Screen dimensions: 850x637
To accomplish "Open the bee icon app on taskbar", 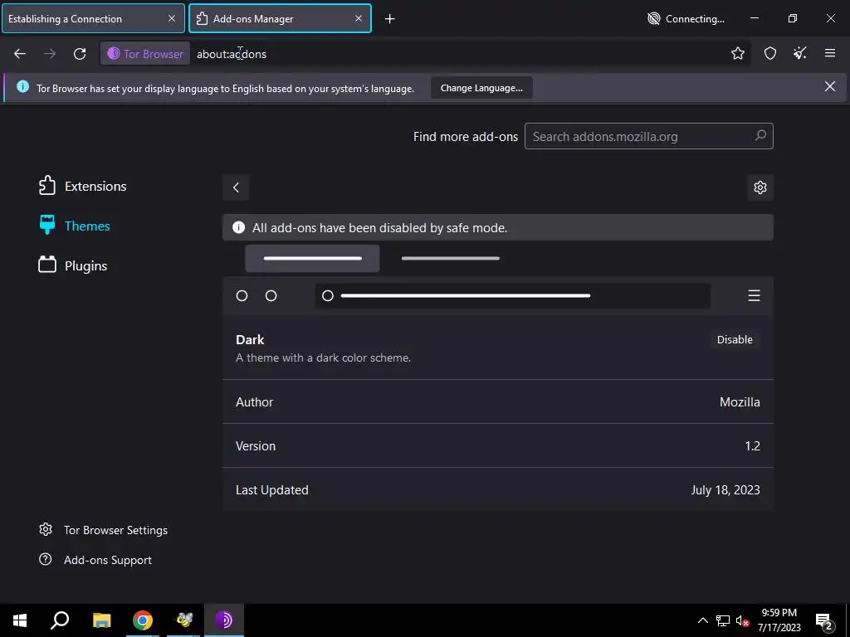I will coord(184,620).
